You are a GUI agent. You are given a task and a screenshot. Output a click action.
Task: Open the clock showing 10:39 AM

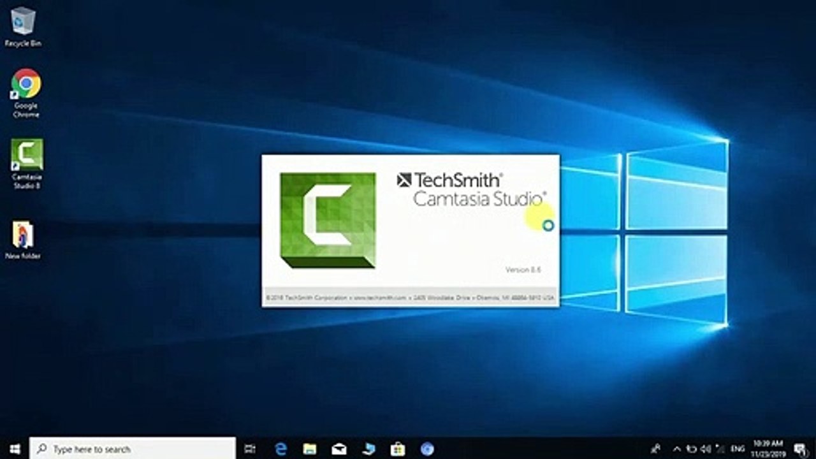pos(768,449)
